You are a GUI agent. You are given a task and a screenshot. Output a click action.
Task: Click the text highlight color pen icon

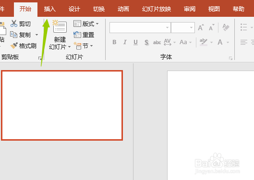203,42
